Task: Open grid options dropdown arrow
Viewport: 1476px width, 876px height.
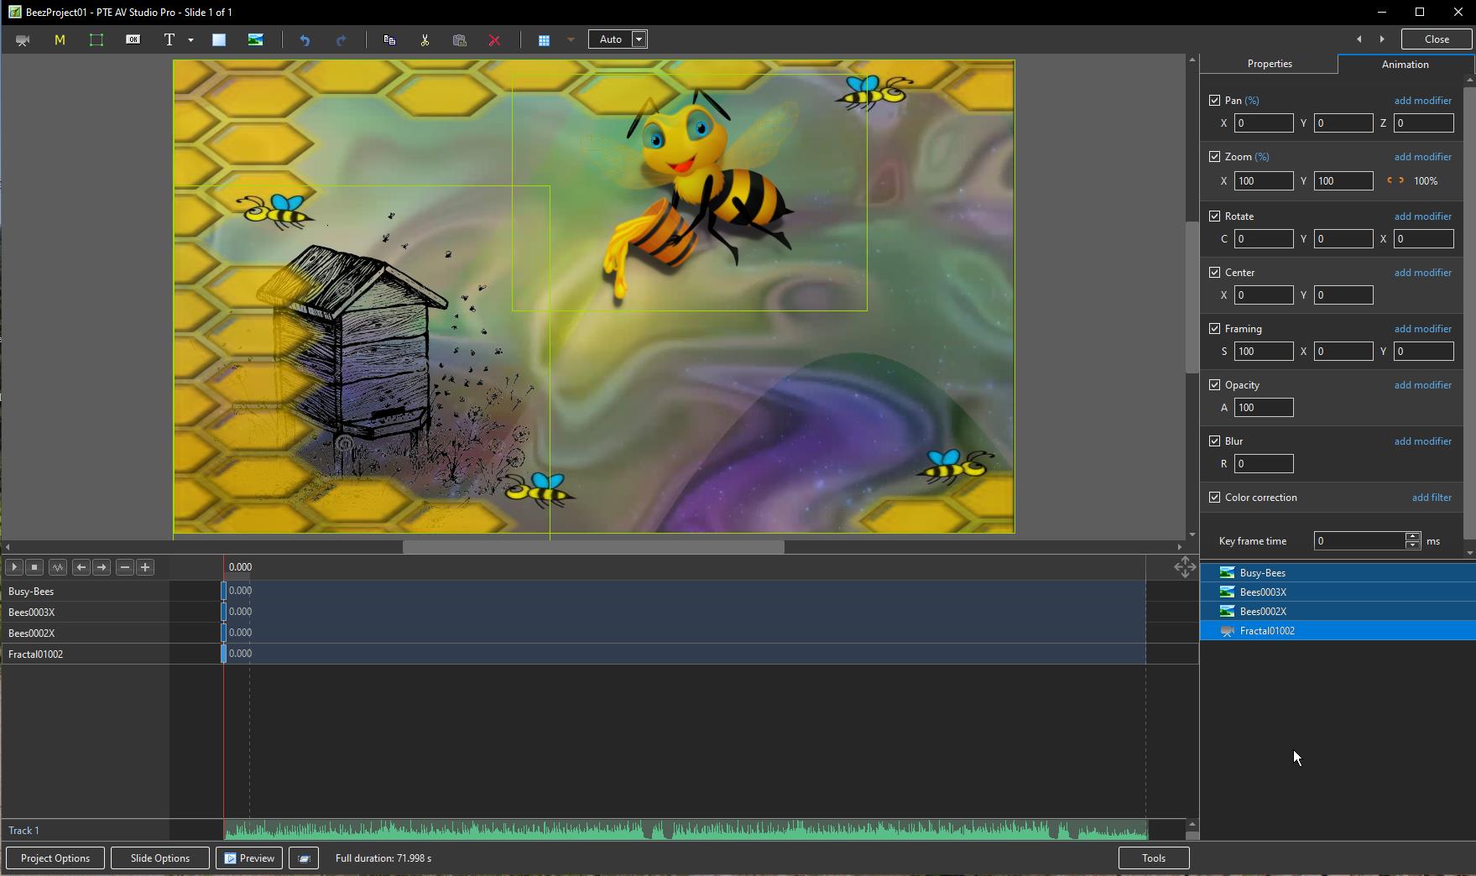Action: click(x=571, y=39)
